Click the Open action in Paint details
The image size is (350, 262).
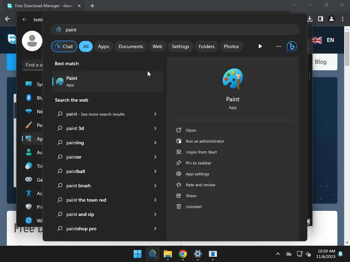click(191, 130)
